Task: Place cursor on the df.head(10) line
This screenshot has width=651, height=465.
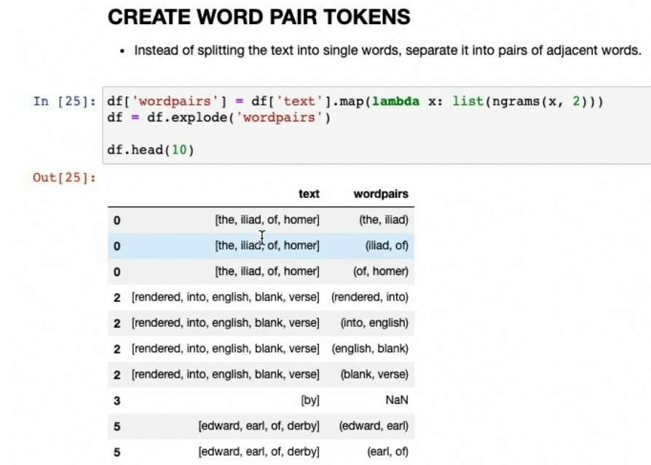Action: coord(151,150)
